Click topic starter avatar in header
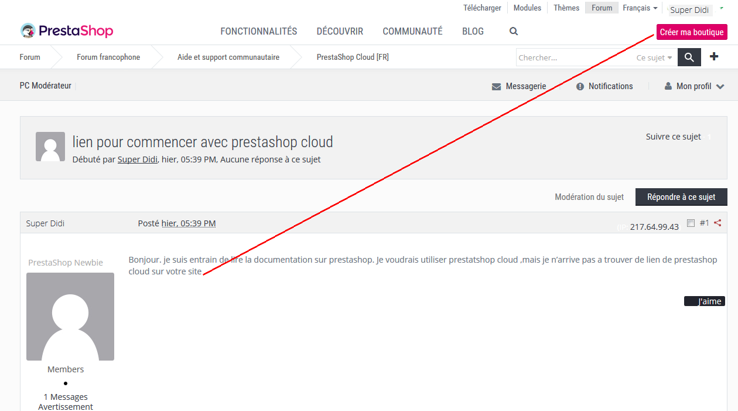Viewport: 738px width, 411px height. click(50, 147)
